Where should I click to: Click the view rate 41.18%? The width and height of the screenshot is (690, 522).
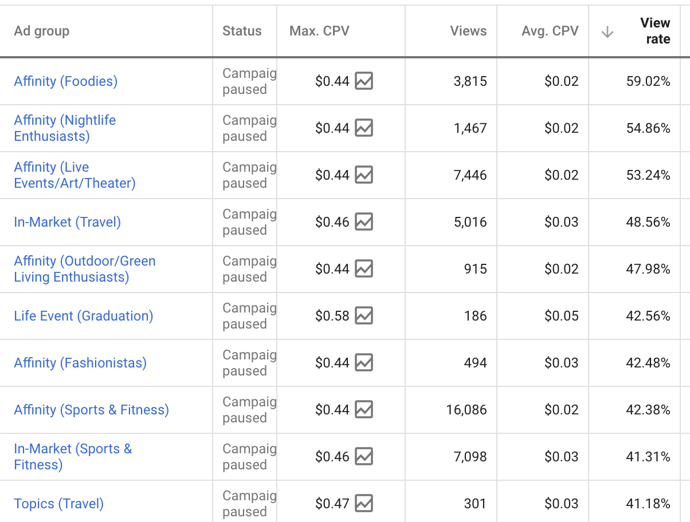648,504
